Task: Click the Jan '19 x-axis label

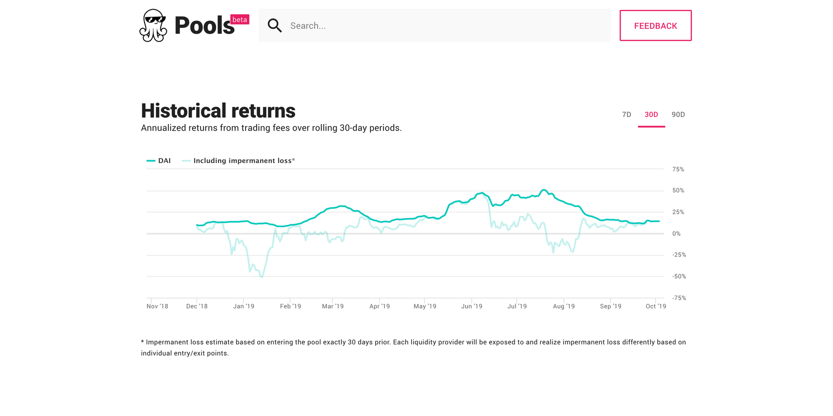Action: click(244, 306)
